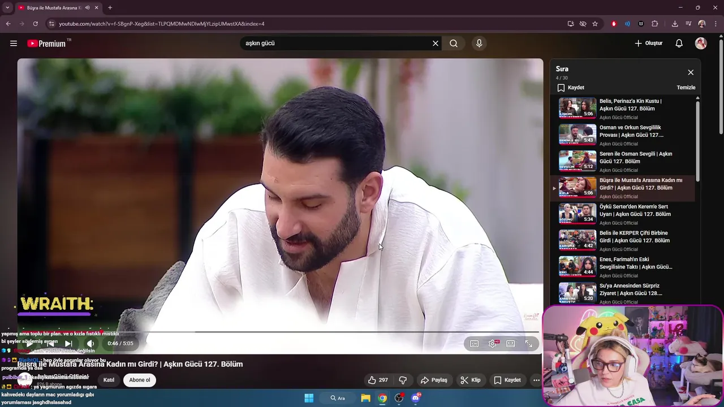Open Chrome tab search chevron
The width and height of the screenshot is (724, 407).
click(7, 8)
